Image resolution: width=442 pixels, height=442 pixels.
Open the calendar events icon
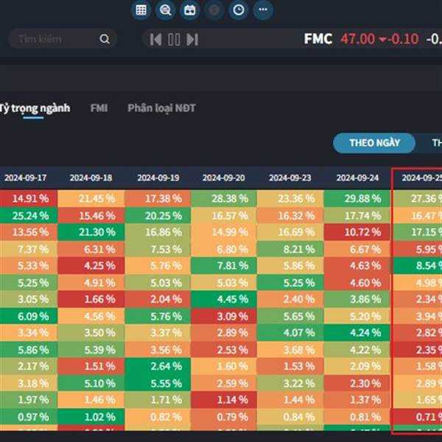pyautogui.click(x=190, y=10)
